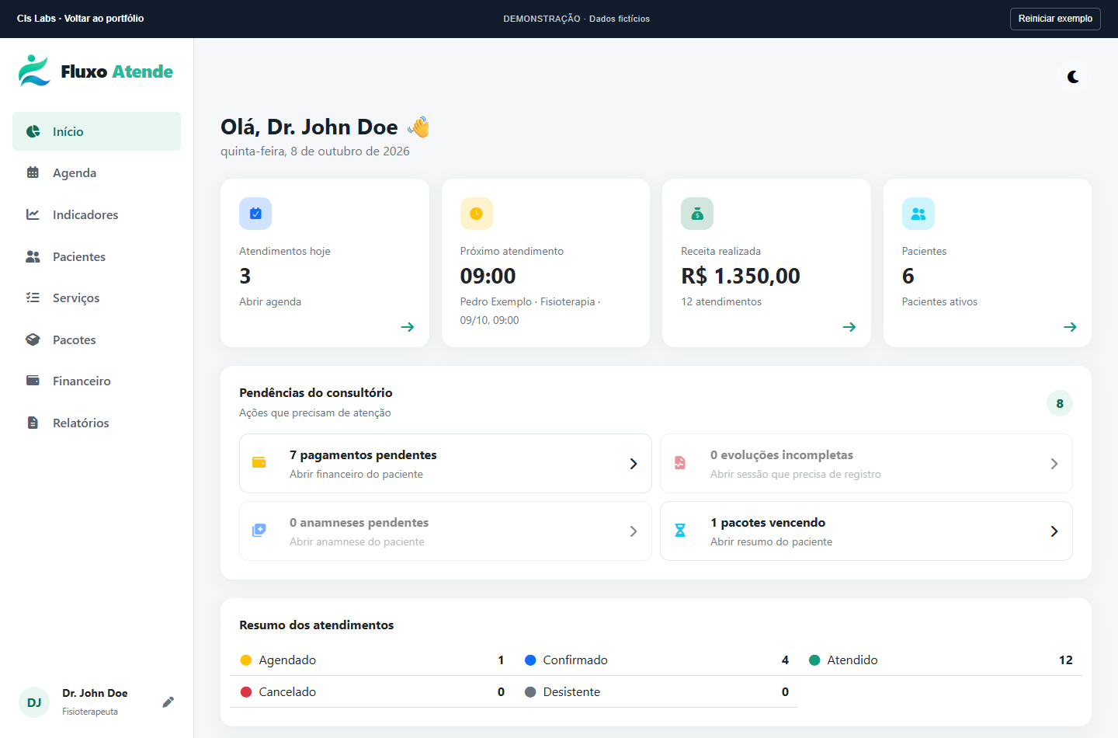
Task: Click the Relatórios document icon
Action: pos(33,423)
